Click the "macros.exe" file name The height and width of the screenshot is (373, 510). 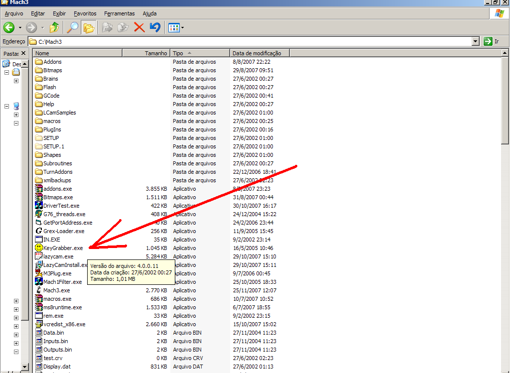click(57, 298)
